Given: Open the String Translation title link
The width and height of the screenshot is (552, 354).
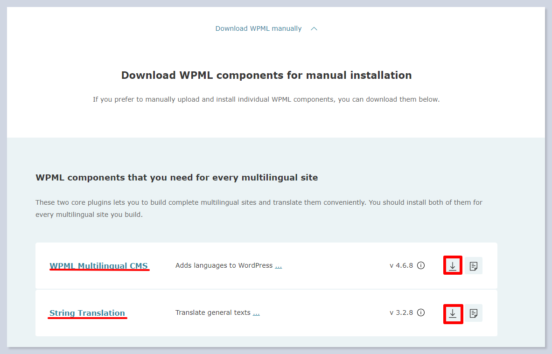Looking at the screenshot, I should (x=87, y=313).
